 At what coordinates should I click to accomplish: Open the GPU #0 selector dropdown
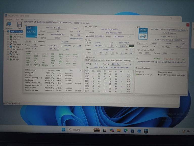pyautogui.click(x=142, y=43)
